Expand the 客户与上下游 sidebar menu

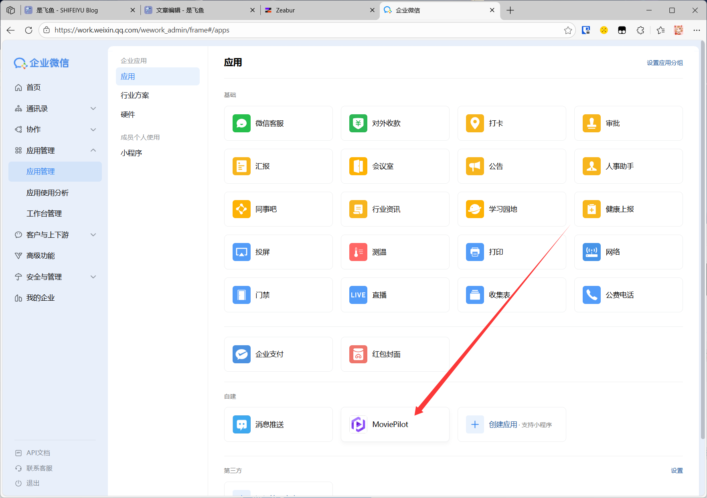coord(93,235)
